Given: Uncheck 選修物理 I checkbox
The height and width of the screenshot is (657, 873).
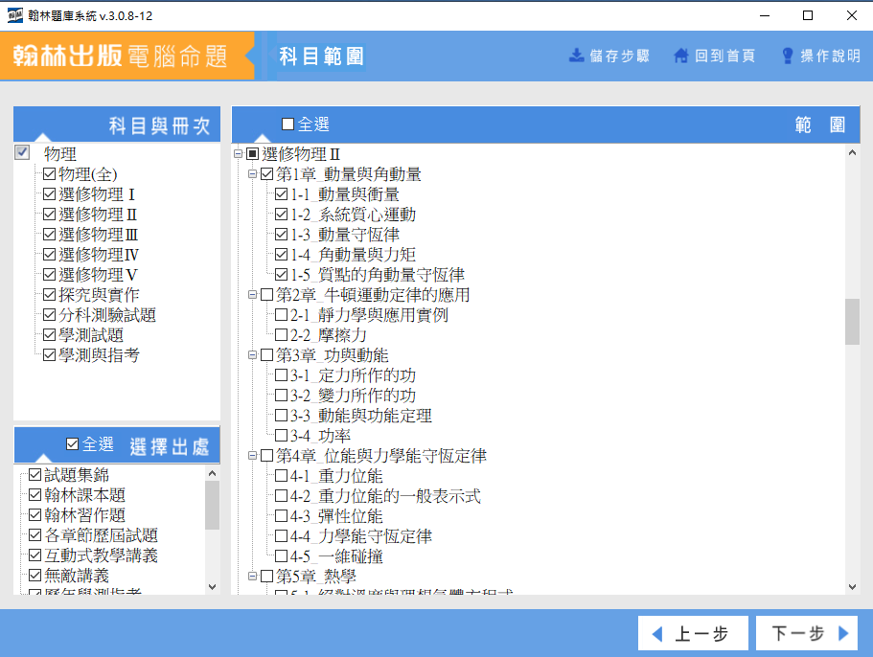Looking at the screenshot, I should click(50, 194).
